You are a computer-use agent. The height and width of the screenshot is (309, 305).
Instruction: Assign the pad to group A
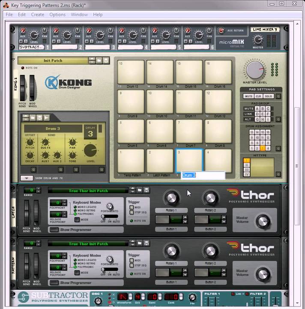257,109
